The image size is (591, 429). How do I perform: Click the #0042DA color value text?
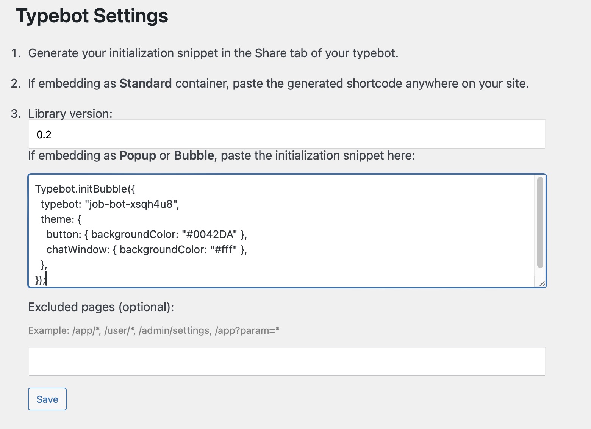(211, 234)
